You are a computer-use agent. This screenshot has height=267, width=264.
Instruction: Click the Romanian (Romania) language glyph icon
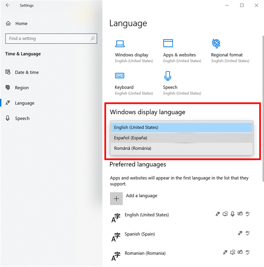pos(116,256)
